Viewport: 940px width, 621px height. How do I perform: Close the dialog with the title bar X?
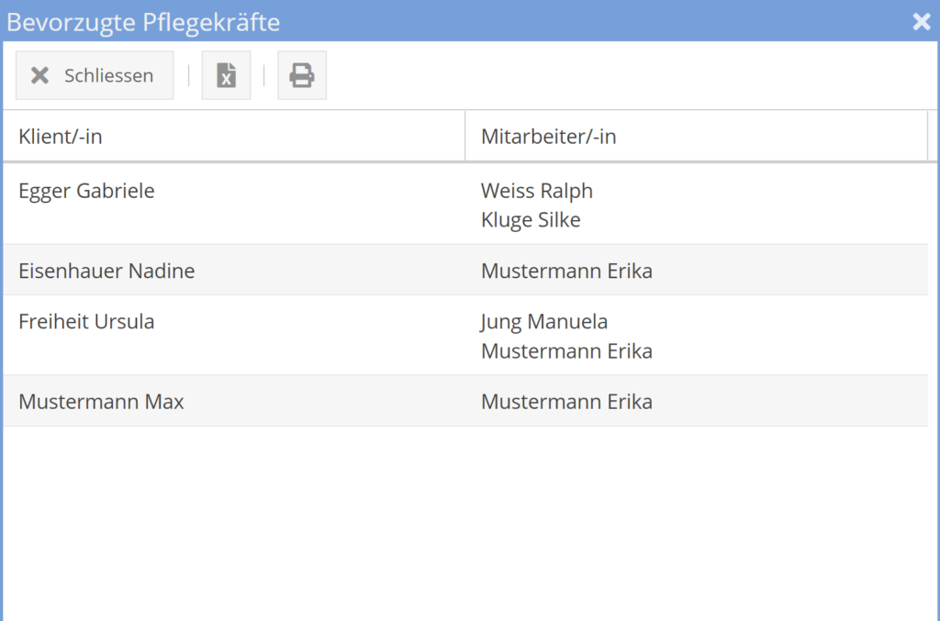pyautogui.click(x=922, y=21)
